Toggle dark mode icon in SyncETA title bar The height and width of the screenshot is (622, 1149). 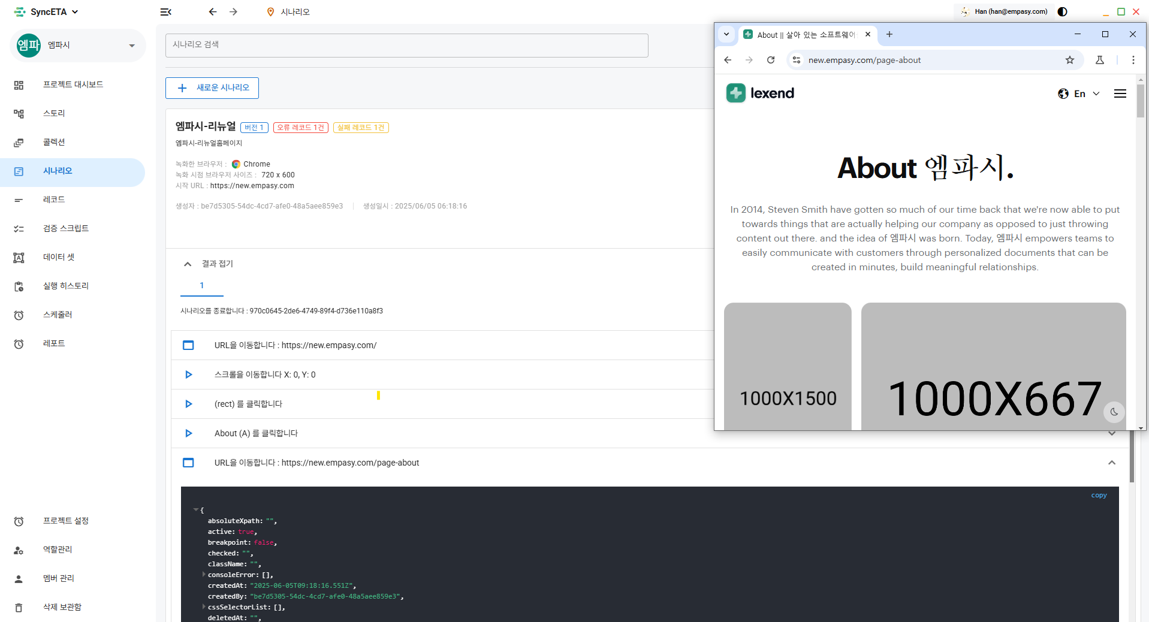pyautogui.click(x=1063, y=12)
